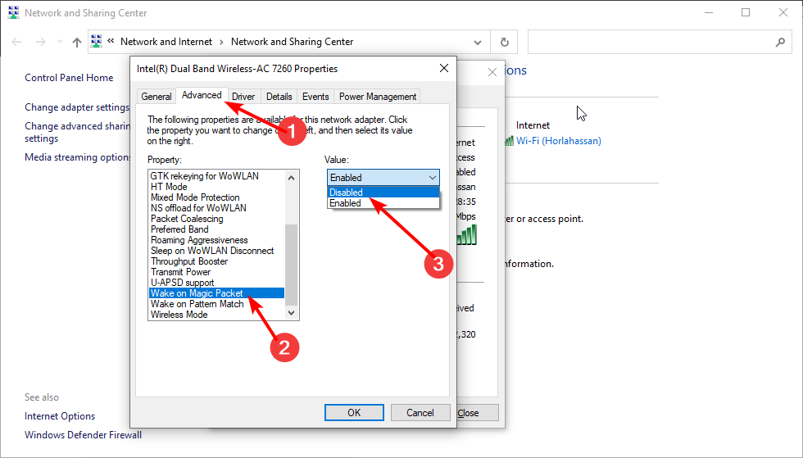Open the Power Management tab
Image resolution: width=803 pixels, height=458 pixels.
point(378,97)
